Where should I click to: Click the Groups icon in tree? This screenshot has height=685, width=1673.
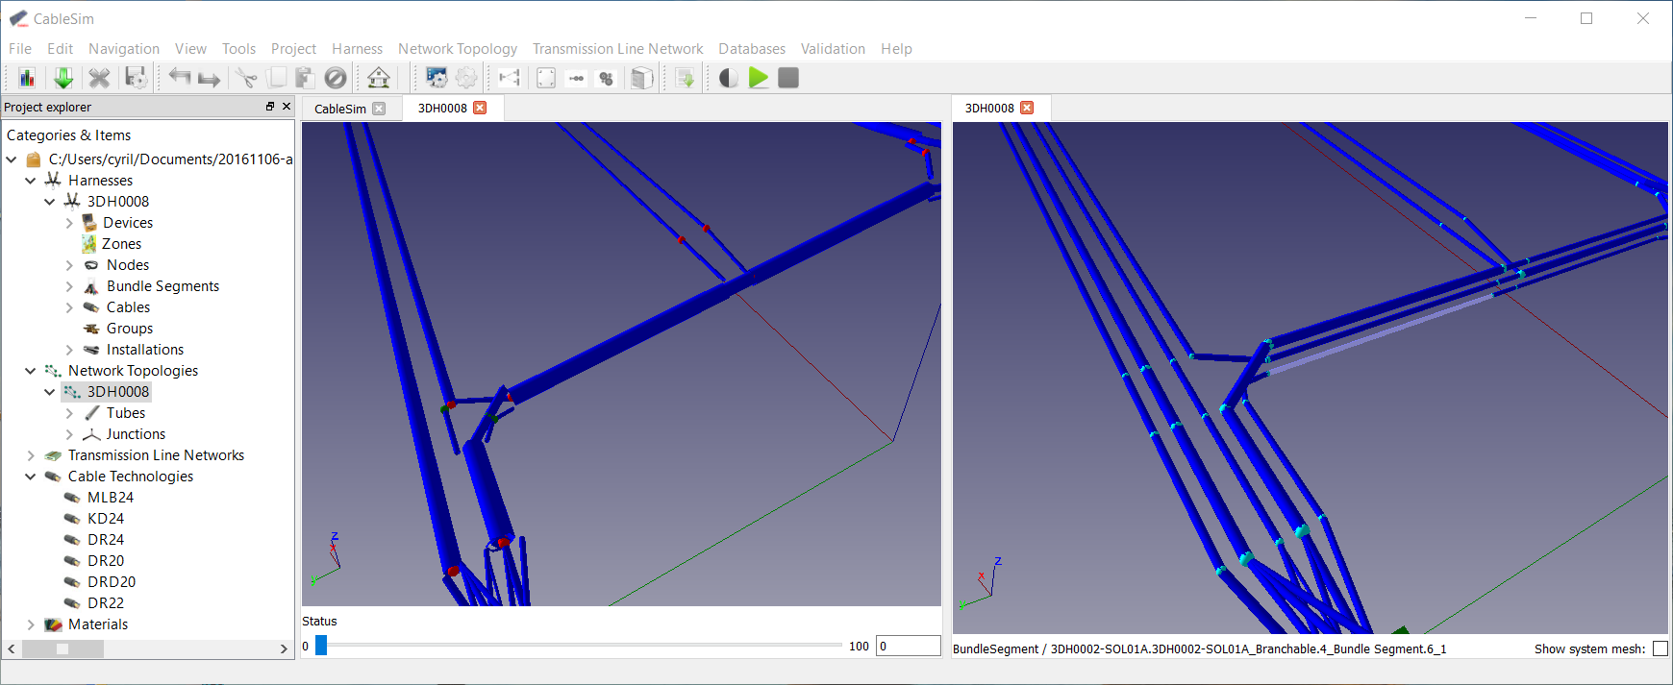(x=91, y=329)
